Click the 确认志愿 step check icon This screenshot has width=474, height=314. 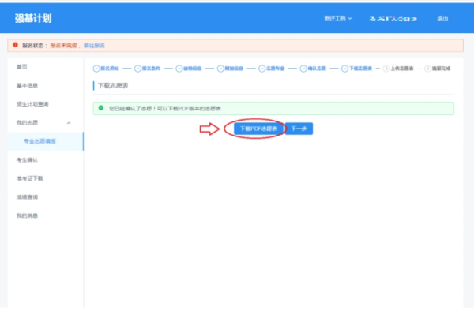pyautogui.click(x=303, y=69)
